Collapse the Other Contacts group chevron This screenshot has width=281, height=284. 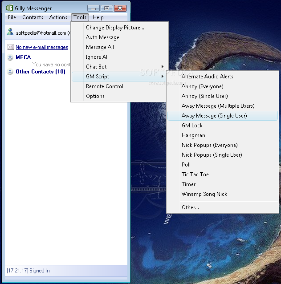tap(10, 72)
